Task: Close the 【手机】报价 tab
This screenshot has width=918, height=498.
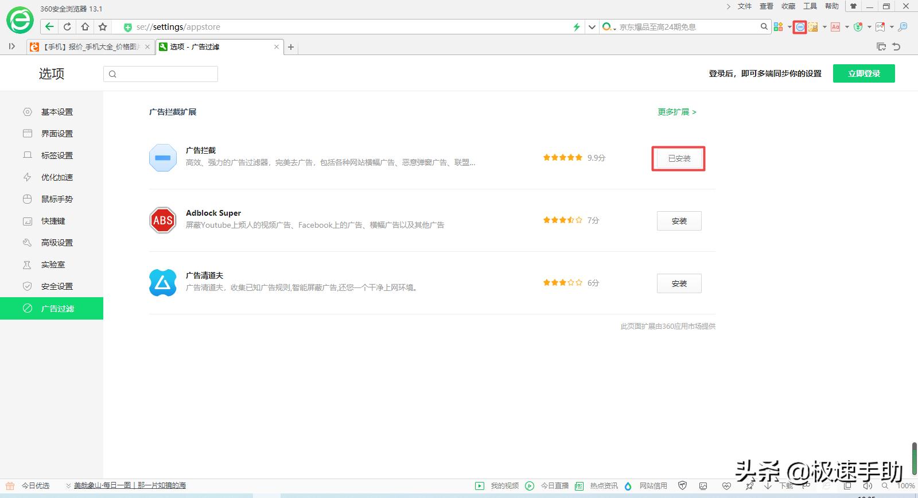Action: (x=147, y=47)
